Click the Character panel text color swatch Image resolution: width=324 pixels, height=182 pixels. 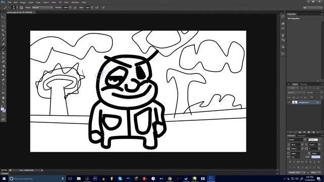pyautogui.click(x=316, y=157)
